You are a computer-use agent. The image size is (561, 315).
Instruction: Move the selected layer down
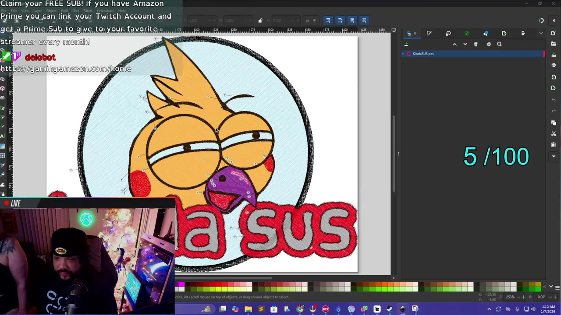coord(465,44)
